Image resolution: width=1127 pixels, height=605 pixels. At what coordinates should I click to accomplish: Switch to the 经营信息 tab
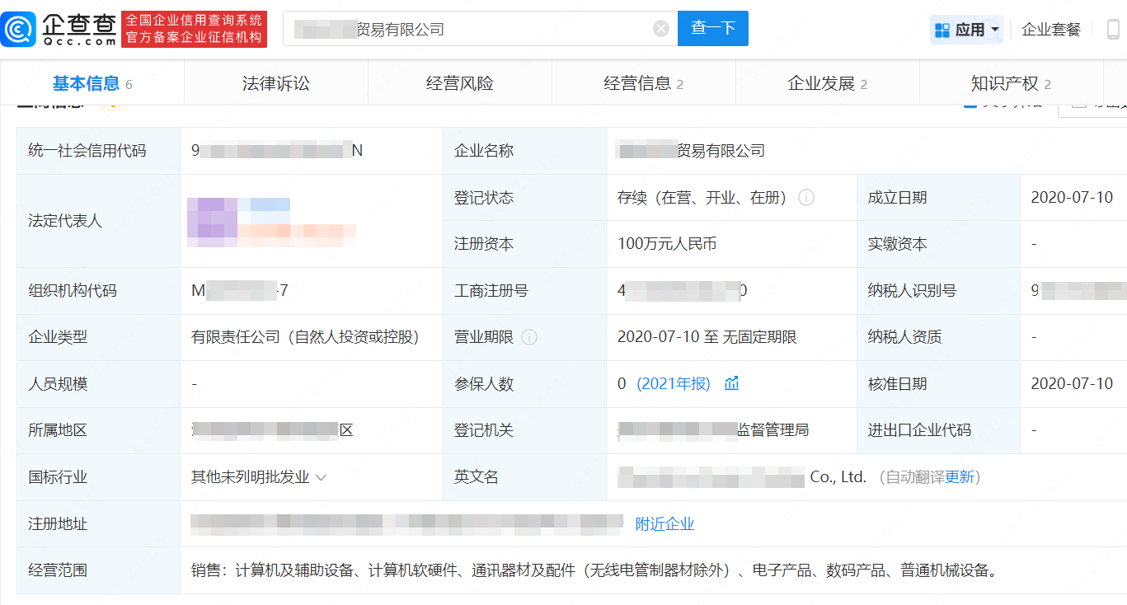click(643, 83)
